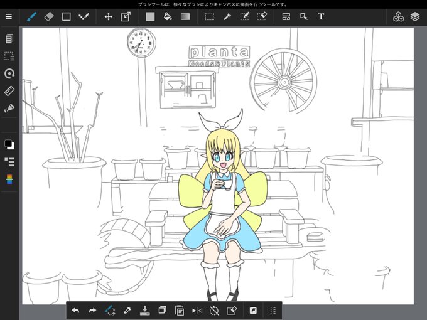Toggle the rotation reset icon

pos(214,310)
